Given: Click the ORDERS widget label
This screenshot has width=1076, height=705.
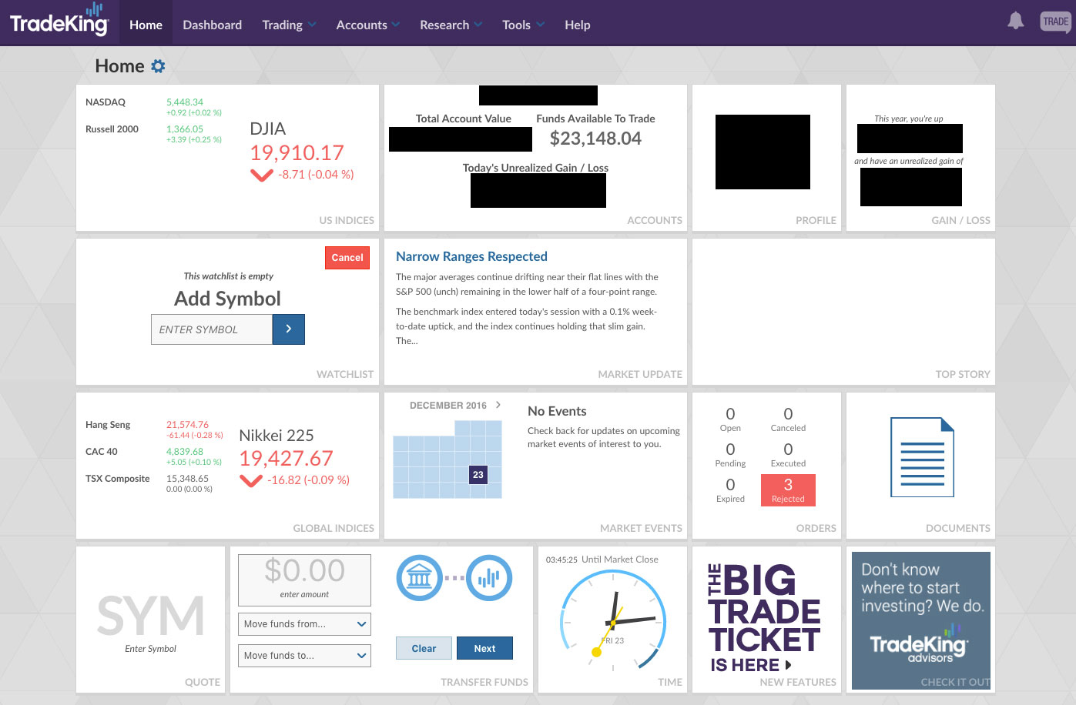Looking at the screenshot, I should coord(816,528).
